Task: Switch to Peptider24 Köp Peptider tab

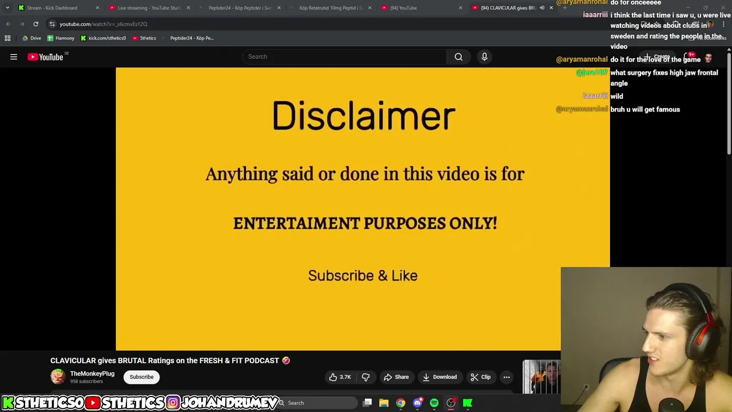Action: [x=240, y=8]
